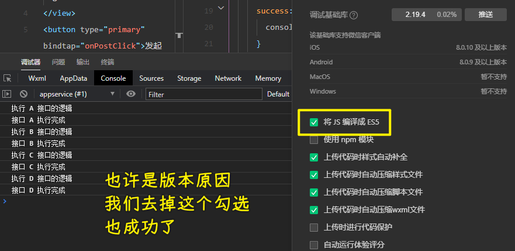Open the Memory devtools tab
Image resolution: width=515 pixels, height=251 pixels.
[x=268, y=78]
